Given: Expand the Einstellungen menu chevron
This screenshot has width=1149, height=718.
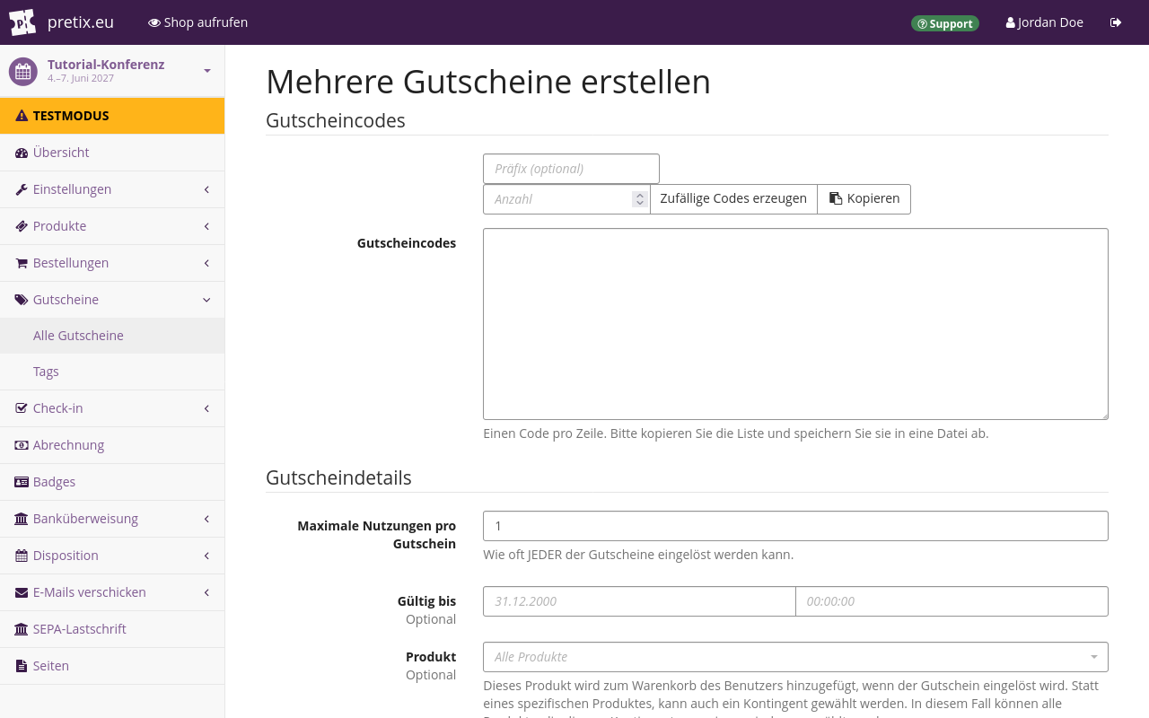Looking at the screenshot, I should (206, 189).
